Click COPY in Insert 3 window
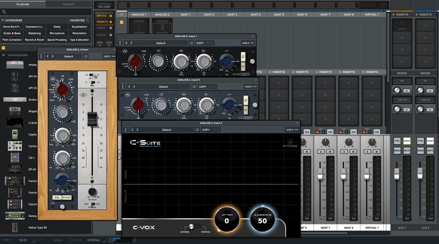The height and width of the screenshot is (244, 439). 206,130
